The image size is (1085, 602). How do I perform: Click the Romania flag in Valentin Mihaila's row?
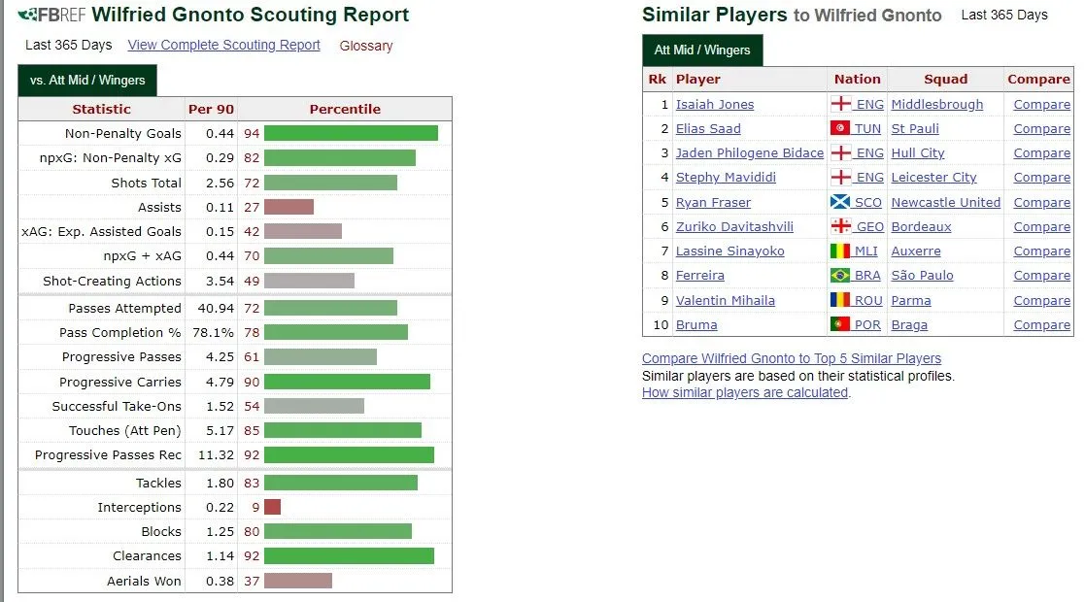coord(840,300)
